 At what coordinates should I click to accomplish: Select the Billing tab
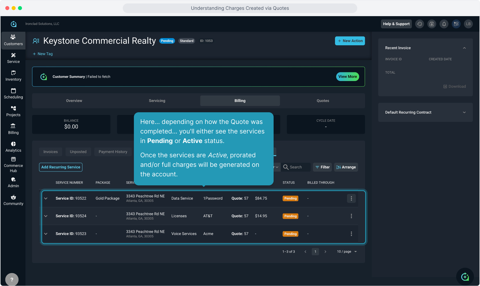240,101
